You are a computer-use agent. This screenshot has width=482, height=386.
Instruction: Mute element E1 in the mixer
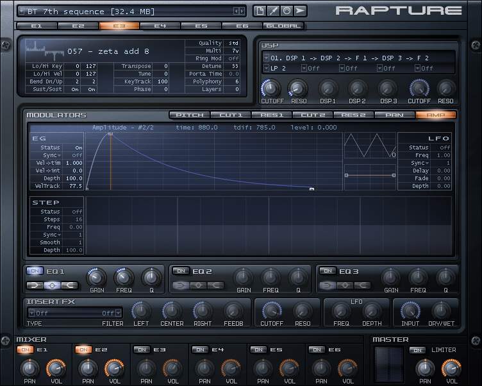[x=26, y=349]
